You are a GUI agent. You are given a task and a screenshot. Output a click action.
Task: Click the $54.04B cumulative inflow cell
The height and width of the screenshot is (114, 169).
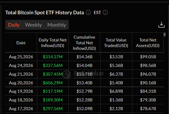(x=84, y=65)
